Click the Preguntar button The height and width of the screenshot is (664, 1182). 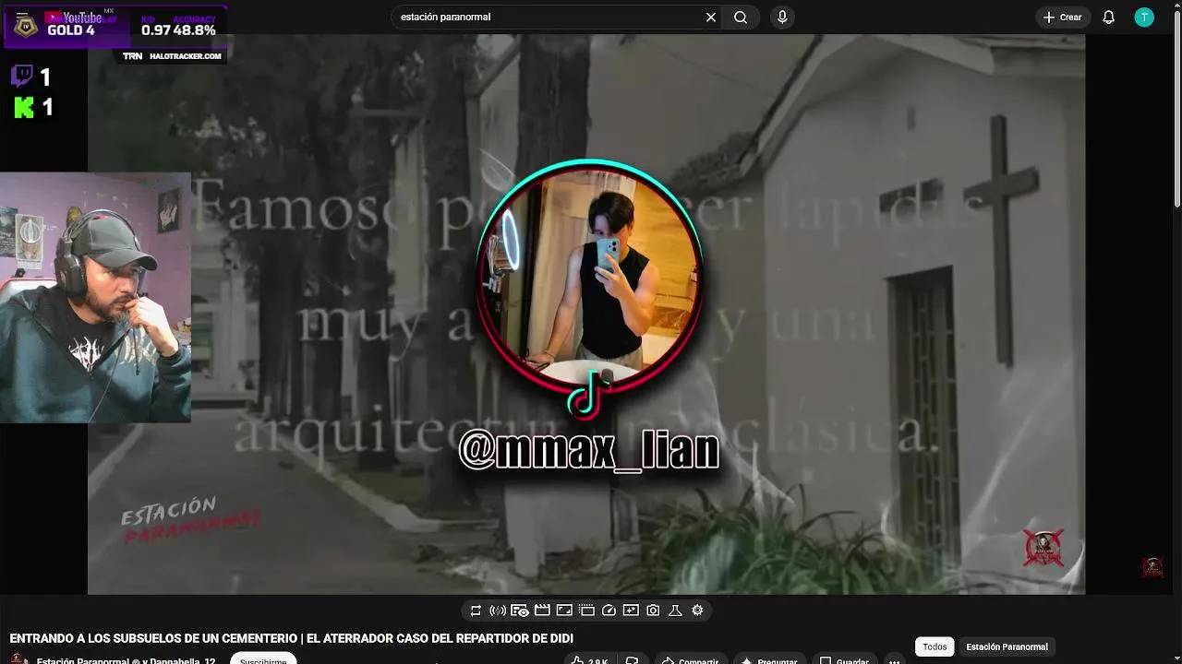point(769,660)
